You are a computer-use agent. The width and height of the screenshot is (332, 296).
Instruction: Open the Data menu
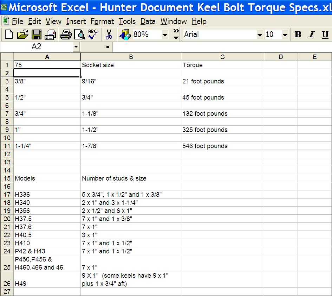coord(148,21)
